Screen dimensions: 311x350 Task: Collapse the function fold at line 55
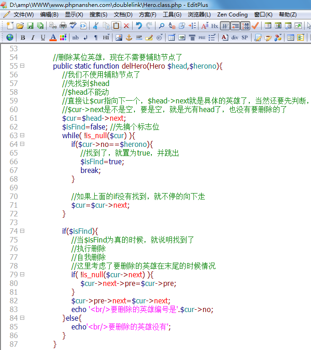click(22, 66)
